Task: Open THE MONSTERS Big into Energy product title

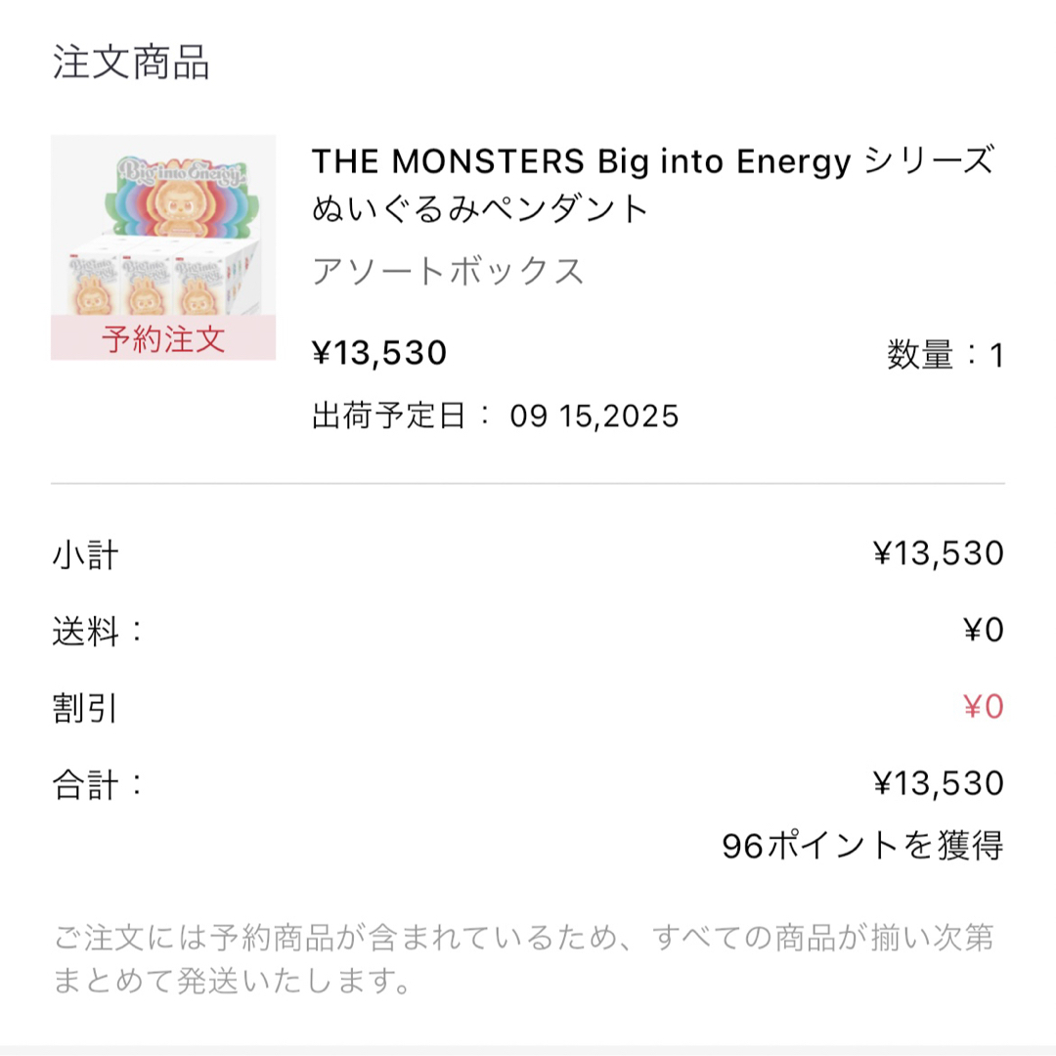Action: click(652, 185)
